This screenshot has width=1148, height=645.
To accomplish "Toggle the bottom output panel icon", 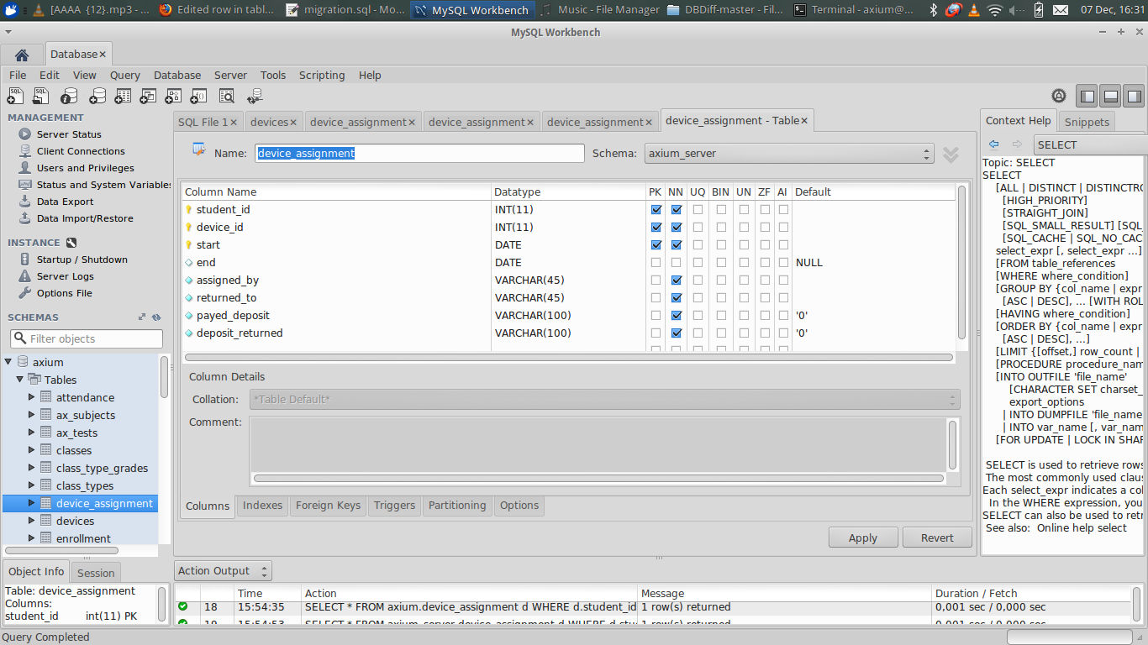I will pyautogui.click(x=1111, y=96).
